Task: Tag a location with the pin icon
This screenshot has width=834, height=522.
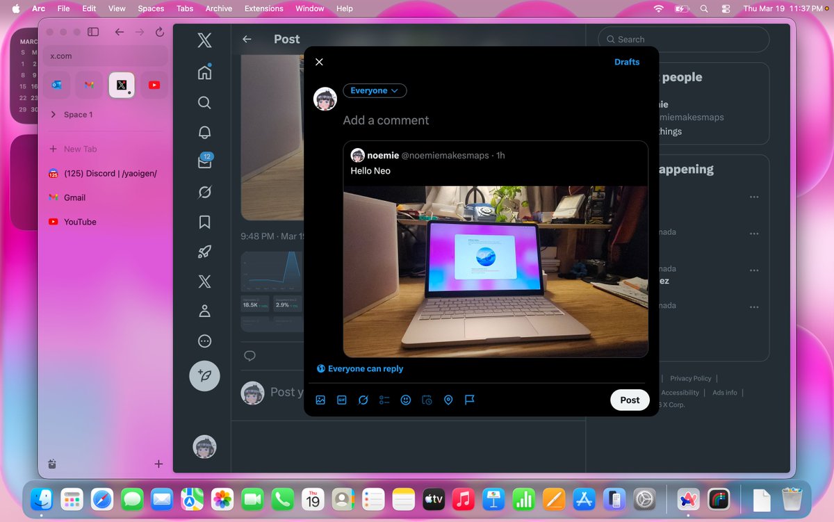Action: point(448,400)
